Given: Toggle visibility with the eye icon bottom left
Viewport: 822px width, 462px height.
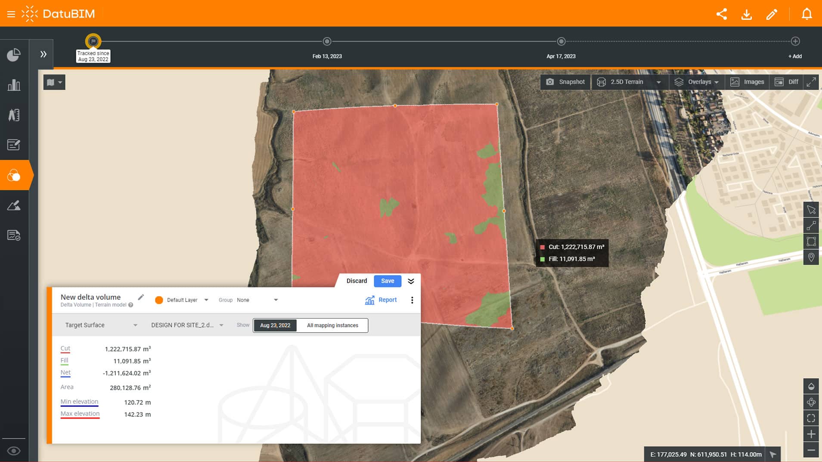Looking at the screenshot, I should pos(14,450).
